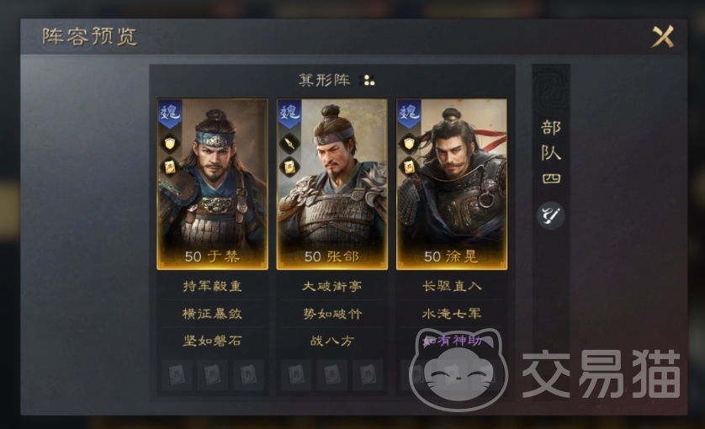The width and height of the screenshot is (705, 429).
Task: Select the 大破街亭 skill
Action: point(331,286)
